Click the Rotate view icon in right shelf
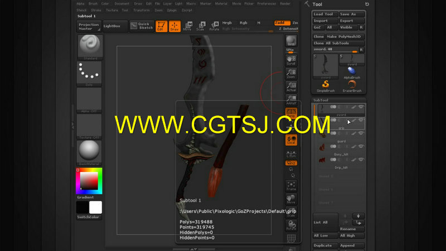Screen dimensions: 446x251 coord(291,225)
